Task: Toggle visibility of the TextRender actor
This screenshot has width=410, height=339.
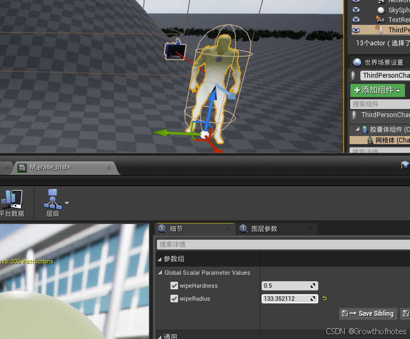Action: point(356,19)
